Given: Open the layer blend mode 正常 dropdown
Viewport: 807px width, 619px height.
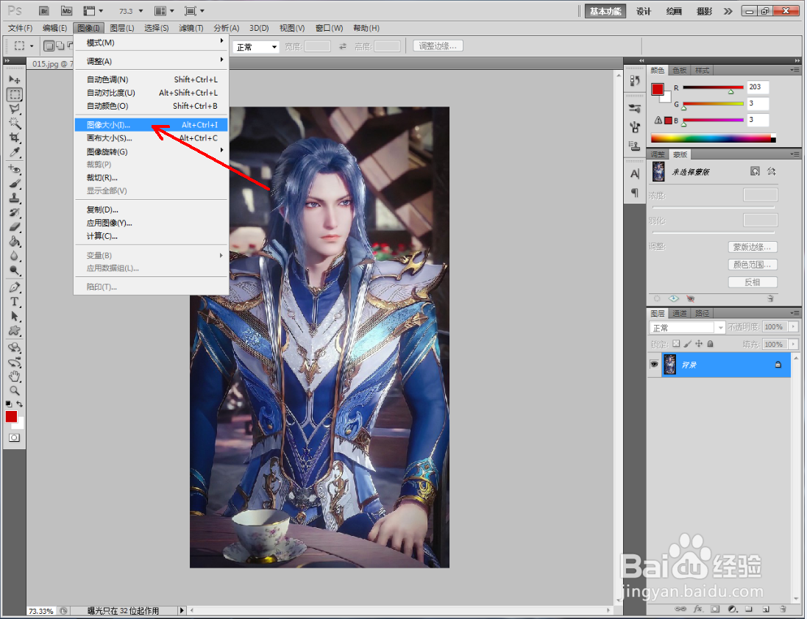Looking at the screenshot, I should (686, 327).
